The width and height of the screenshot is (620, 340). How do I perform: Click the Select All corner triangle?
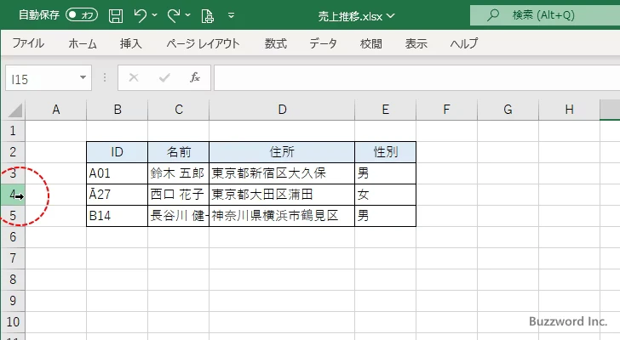click(14, 110)
